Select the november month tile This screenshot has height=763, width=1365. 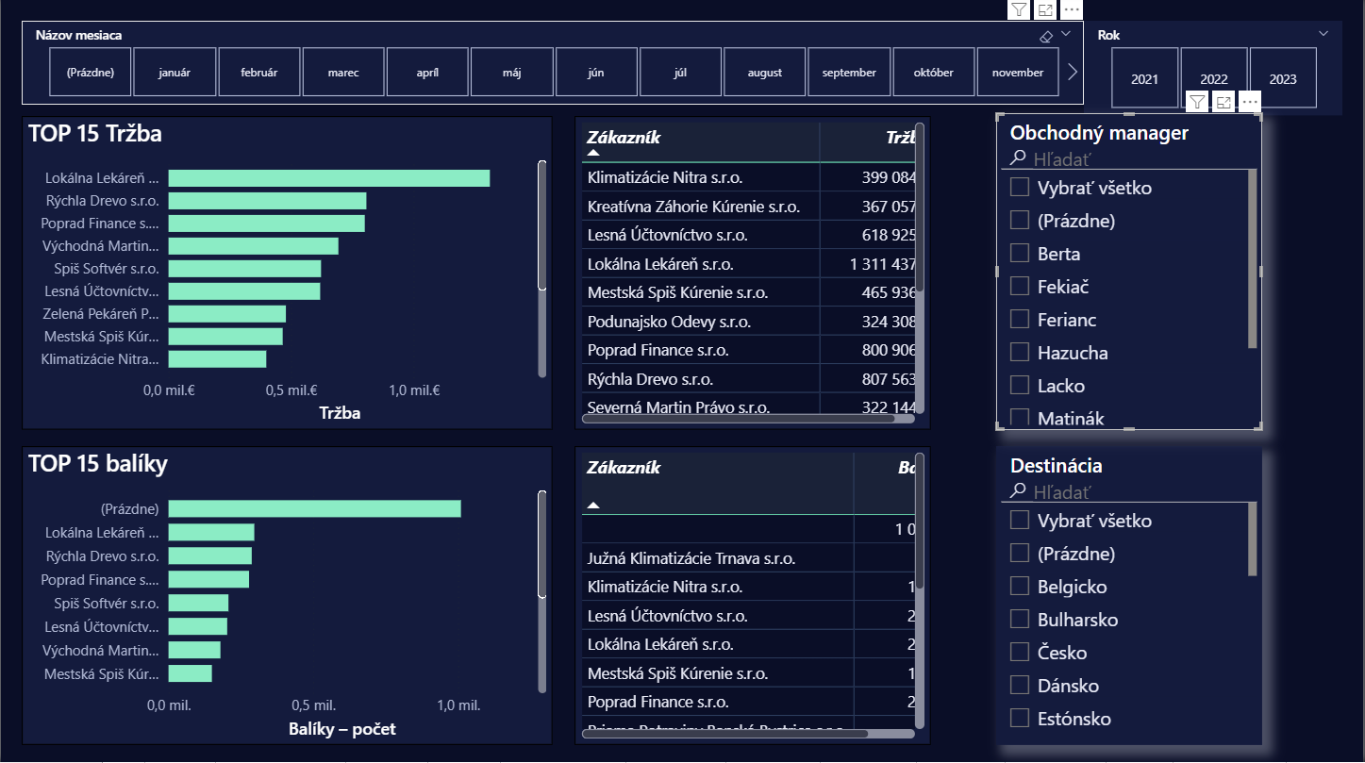(1018, 73)
